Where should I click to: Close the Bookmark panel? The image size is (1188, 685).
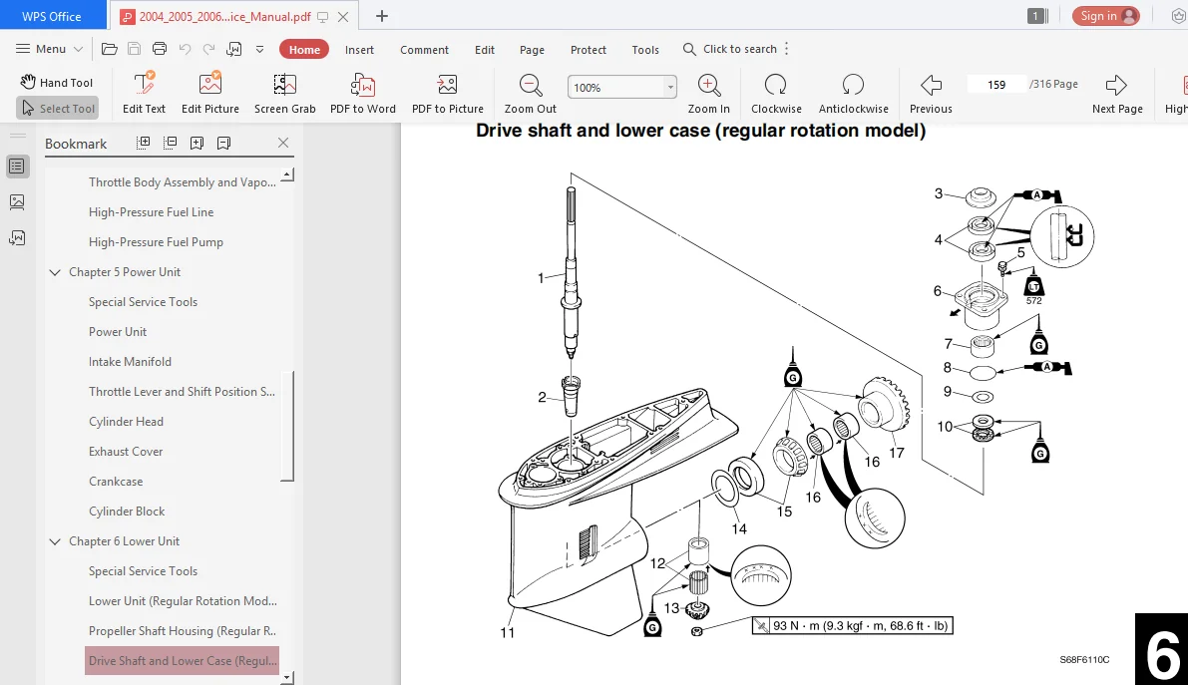(283, 143)
